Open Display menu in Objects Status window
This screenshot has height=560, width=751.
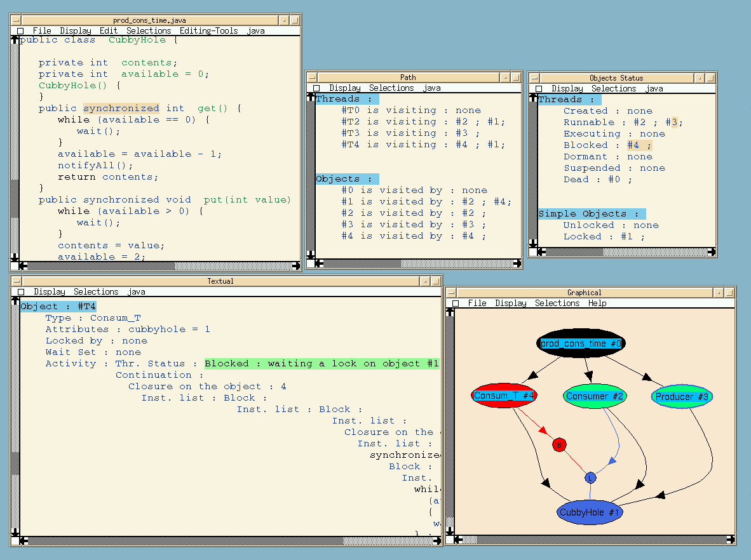coord(567,88)
